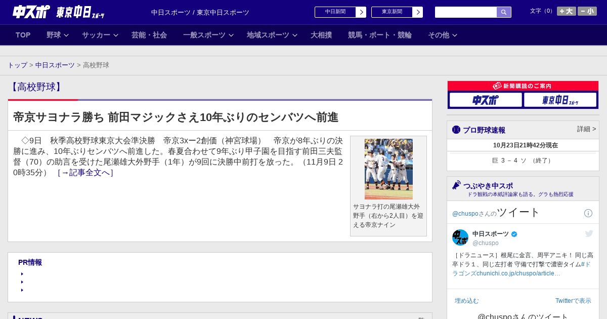Click the article photo of 帝京 players
607x319 pixels.
(388, 169)
